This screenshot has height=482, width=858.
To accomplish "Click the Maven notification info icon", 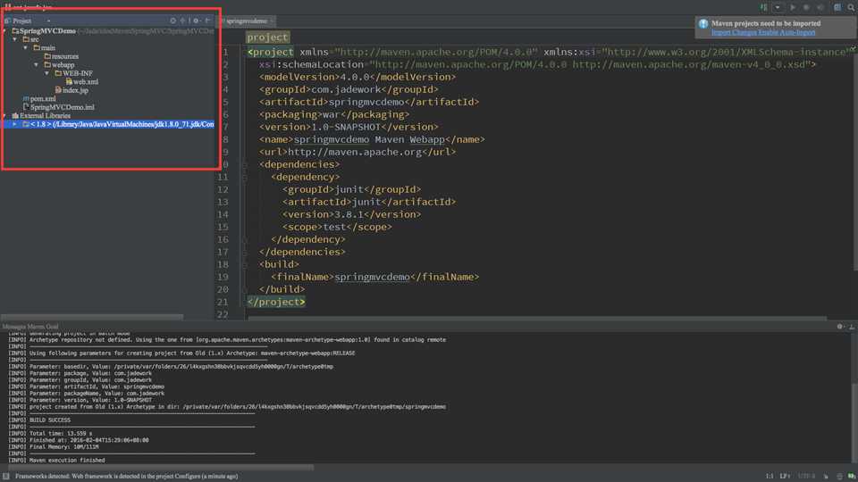I will [x=703, y=24].
